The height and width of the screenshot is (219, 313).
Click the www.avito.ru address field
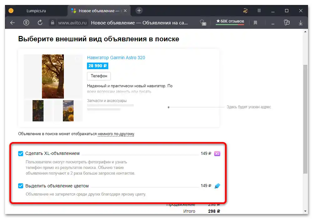coord(72,23)
